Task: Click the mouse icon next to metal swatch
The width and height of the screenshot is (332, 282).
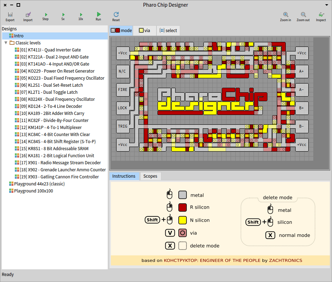Action: (x=170, y=194)
